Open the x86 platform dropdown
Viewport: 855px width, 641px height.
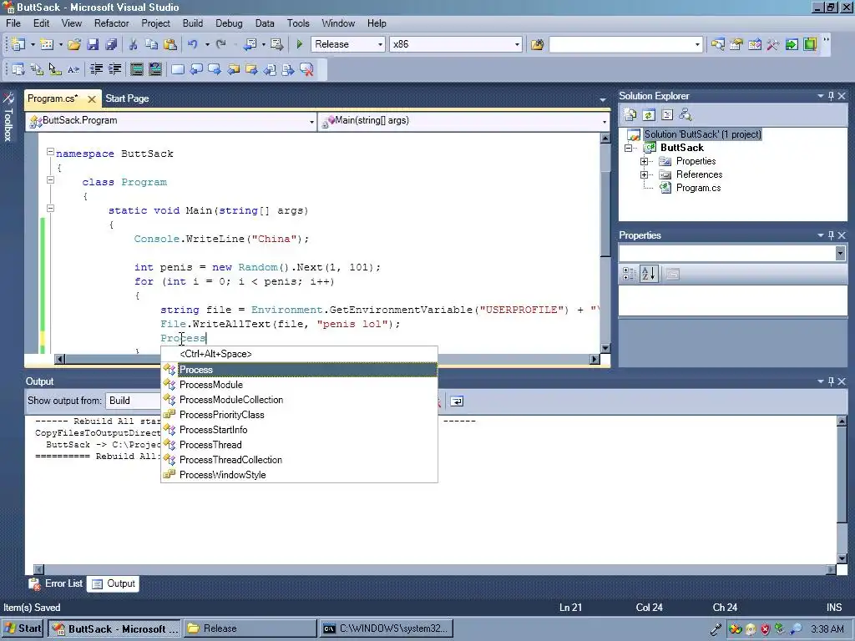pos(517,45)
